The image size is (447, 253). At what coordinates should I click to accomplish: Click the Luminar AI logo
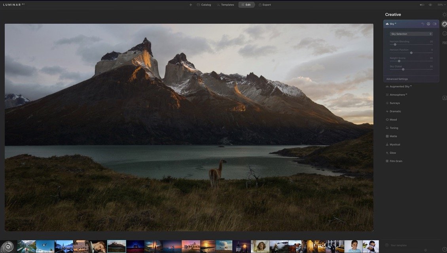pyautogui.click(x=14, y=5)
